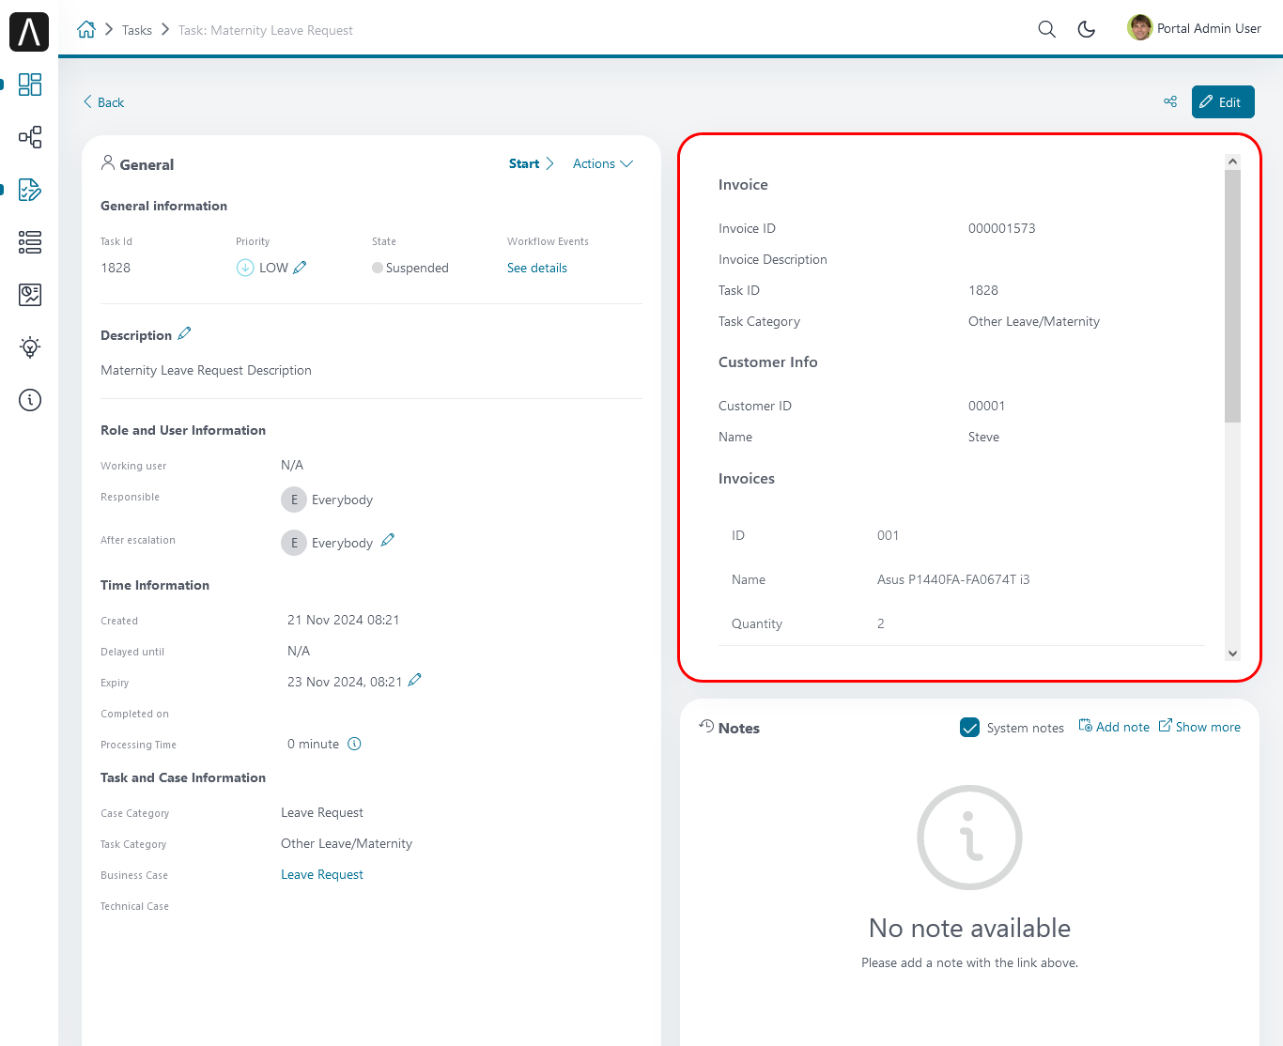Open Portal Admin User menu
Viewport: 1283px width, 1046px height.
click(1195, 28)
